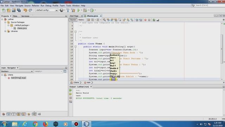Select Utama.java in the Projects tree

tap(22, 28)
